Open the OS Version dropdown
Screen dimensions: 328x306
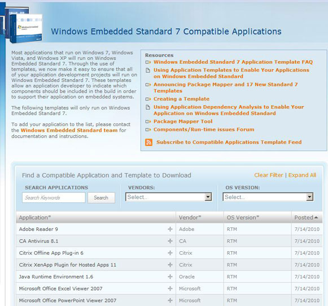[x=268, y=197]
